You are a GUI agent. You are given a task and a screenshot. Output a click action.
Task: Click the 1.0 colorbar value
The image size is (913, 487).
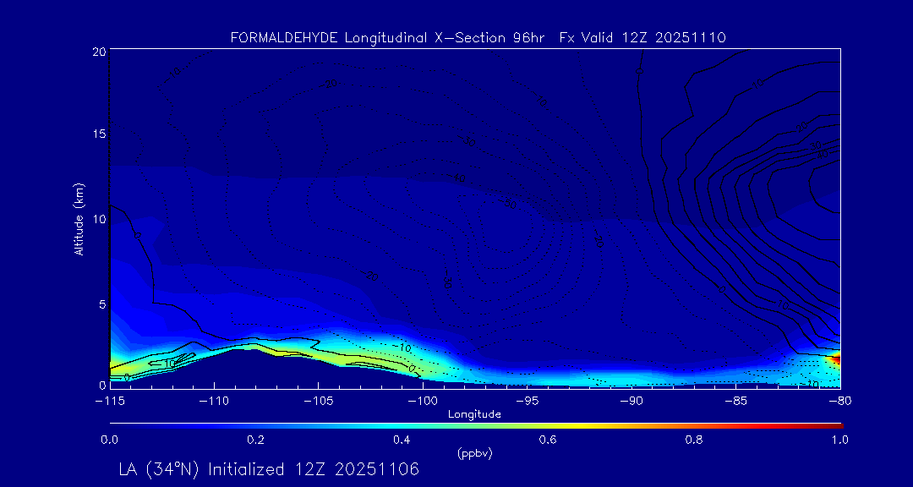(839, 440)
